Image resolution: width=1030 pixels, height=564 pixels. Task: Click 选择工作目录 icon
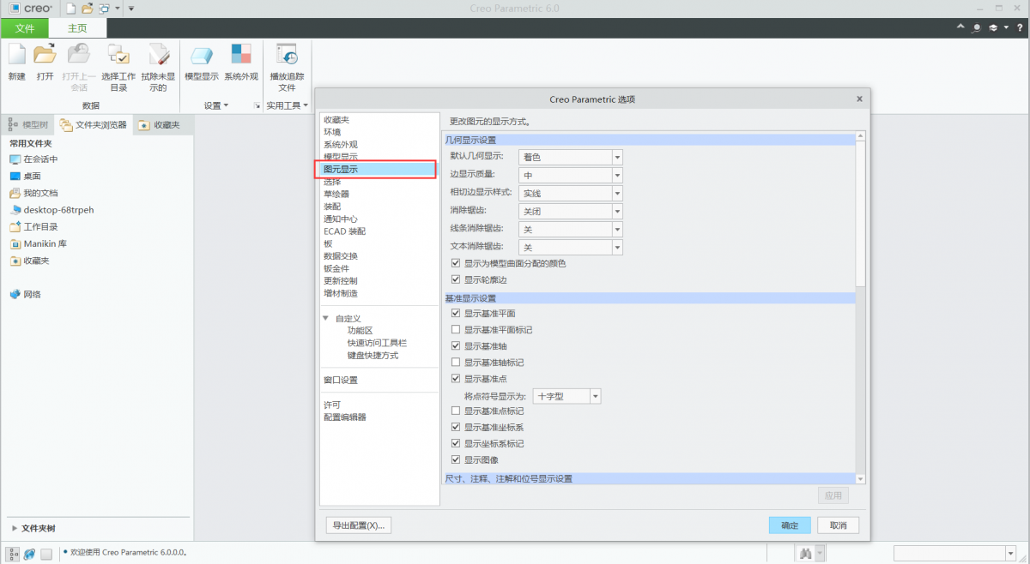click(x=118, y=55)
